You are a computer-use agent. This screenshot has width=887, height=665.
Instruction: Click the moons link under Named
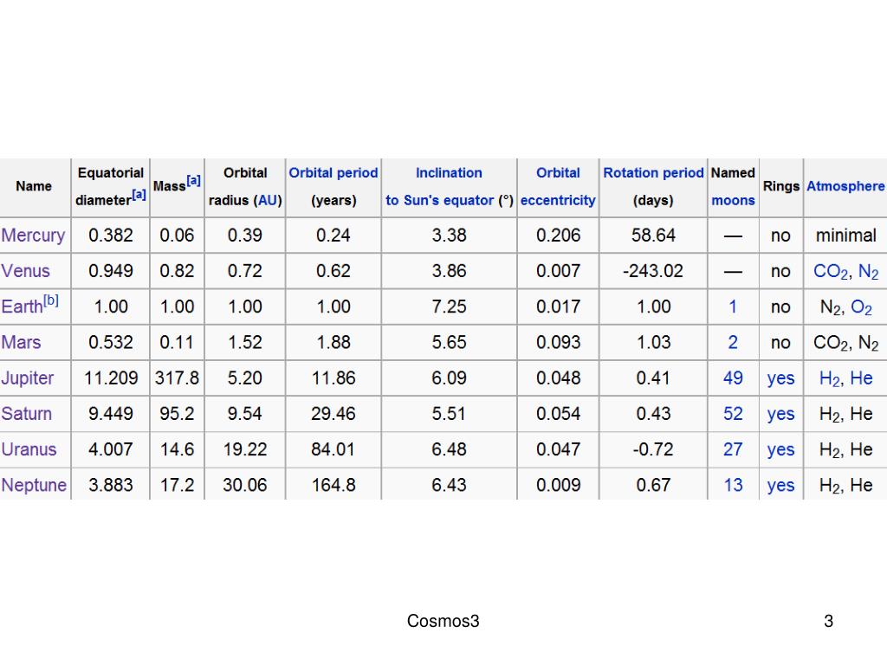[733, 200]
